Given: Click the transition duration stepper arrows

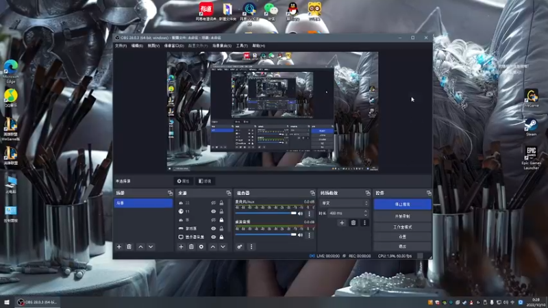Looking at the screenshot, I should coord(366,213).
